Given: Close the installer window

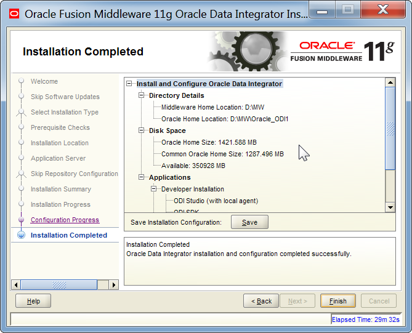Looking at the screenshot, I should click(x=383, y=10).
